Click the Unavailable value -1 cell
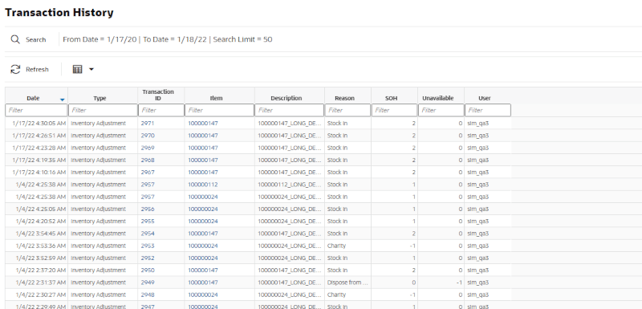 pos(441,283)
